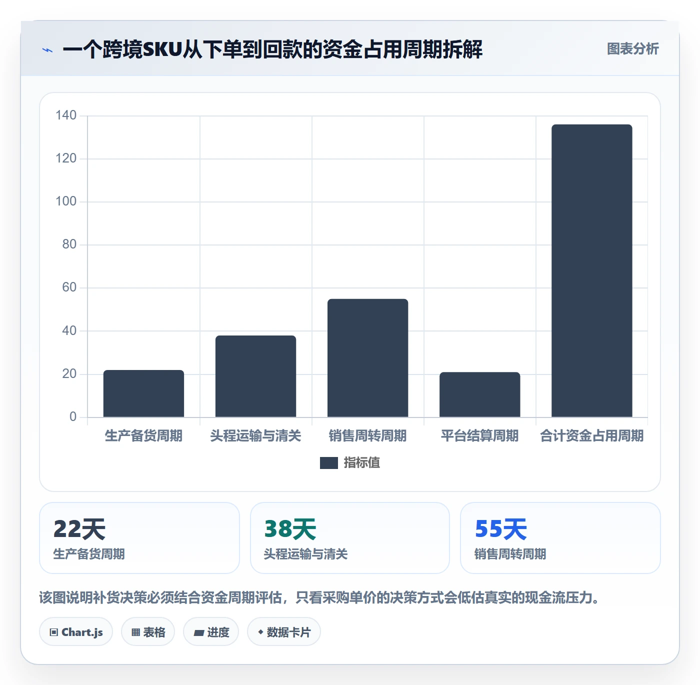Select the 平台结算周期 chart bar
Image resolution: width=700 pixels, height=685 pixels.
(479, 394)
